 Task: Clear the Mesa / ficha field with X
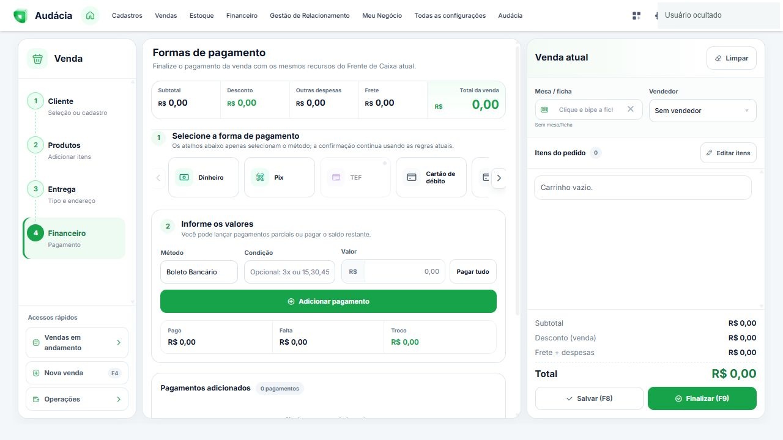pyautogui.click(x=631, y=109)
